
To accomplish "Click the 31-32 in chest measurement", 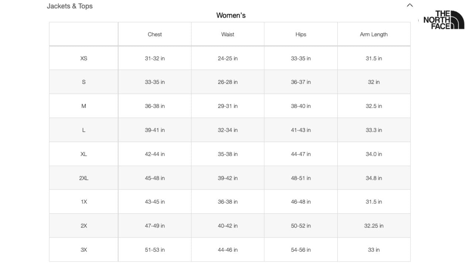I will click(x=154, y=58).
